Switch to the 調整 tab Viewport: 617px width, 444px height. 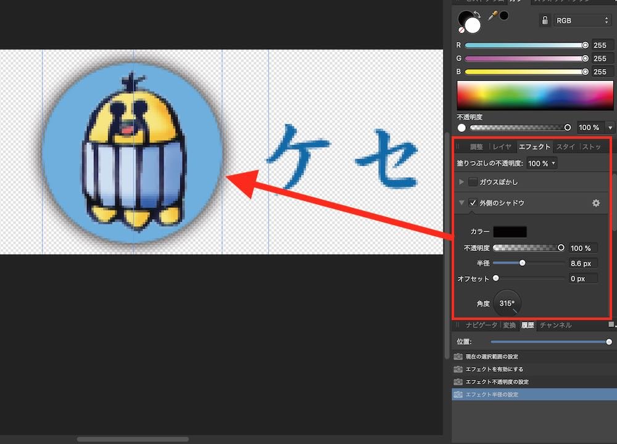pyautogui.click(x=476, y=147)
